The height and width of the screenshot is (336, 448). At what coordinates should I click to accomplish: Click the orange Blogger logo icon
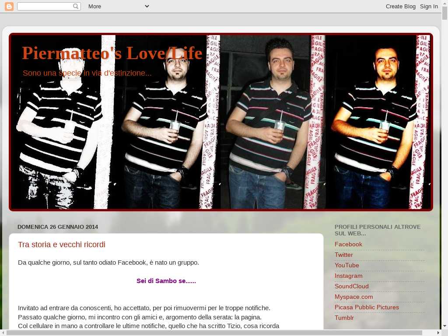(9, 6)
